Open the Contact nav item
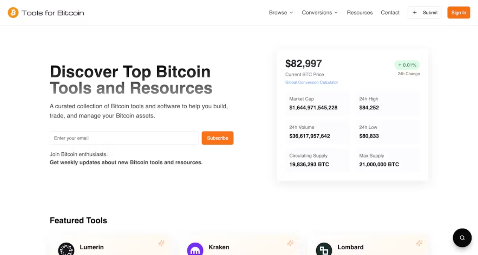This screenshot has width=478, height=255. pos(390,12)
